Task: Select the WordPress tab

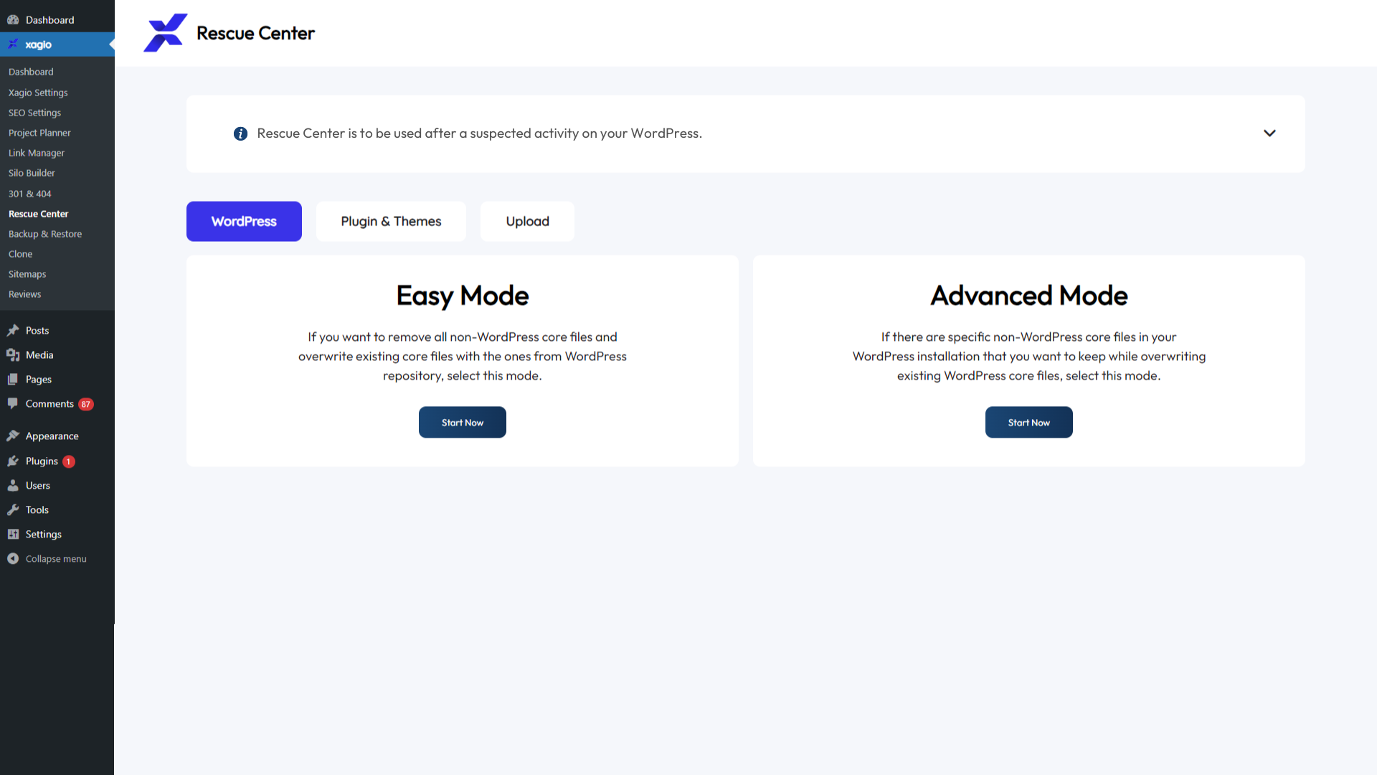Action: (x=244, y=221)
